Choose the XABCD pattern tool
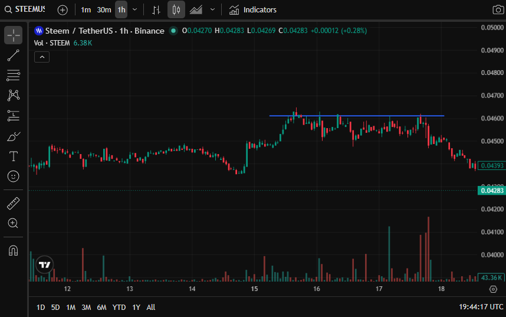This screenshot has width=506, height=317. point(13,95)
